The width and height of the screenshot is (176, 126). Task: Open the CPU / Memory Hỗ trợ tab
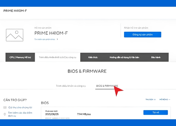pyautogui.click(x=20, y=57)
